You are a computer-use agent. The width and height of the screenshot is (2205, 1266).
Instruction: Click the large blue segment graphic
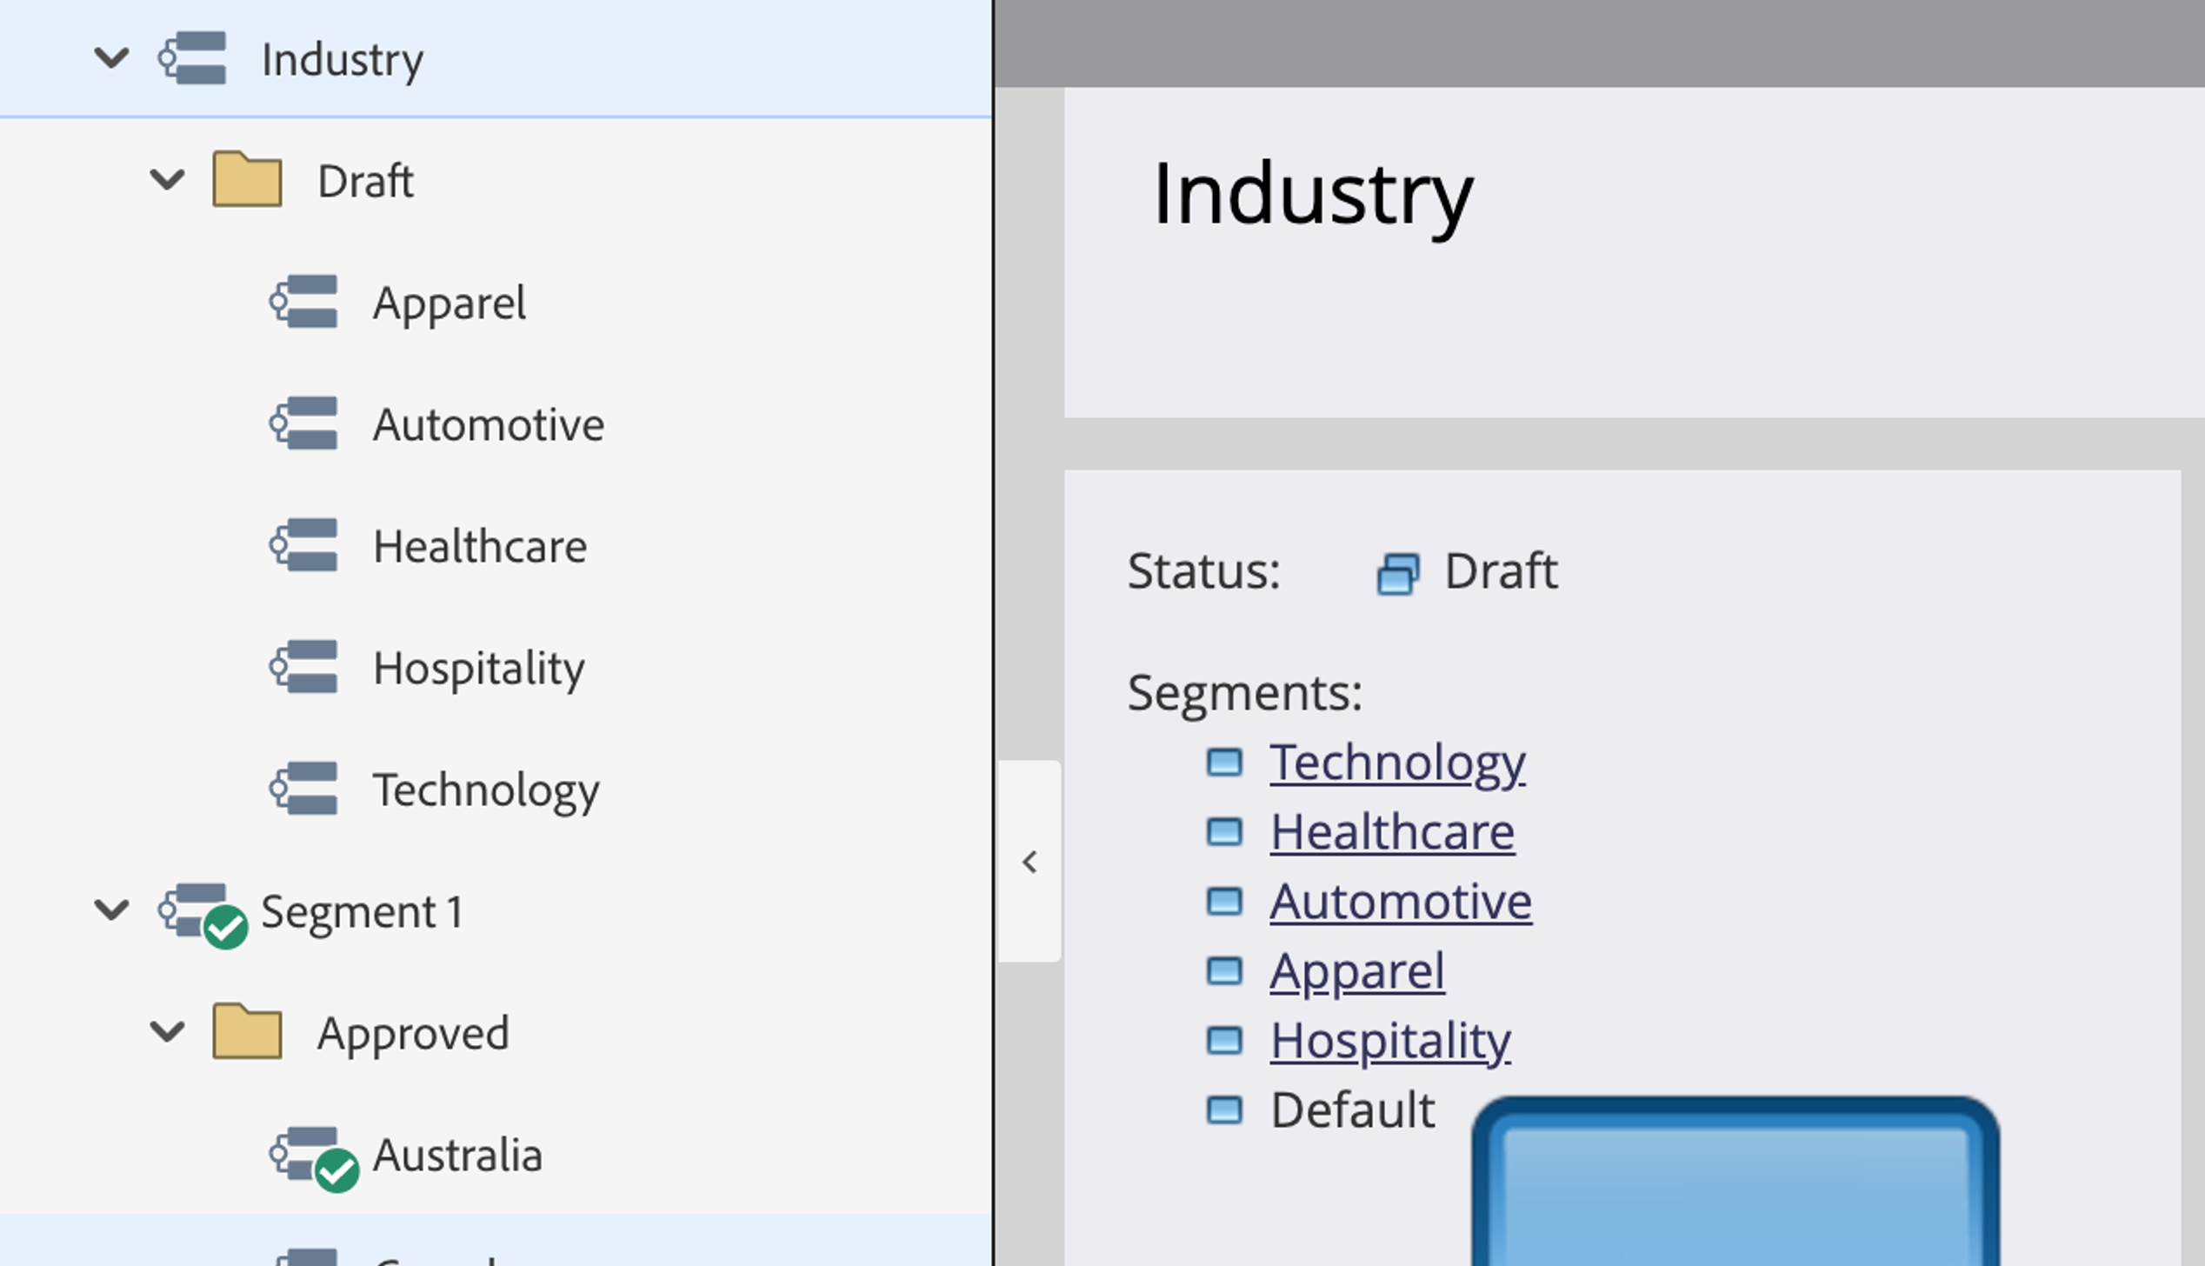(x=1735, y=1183)
